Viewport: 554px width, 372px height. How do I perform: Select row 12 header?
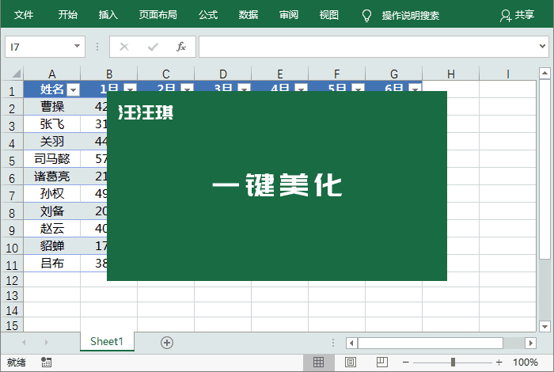click(x=12, y=280)
